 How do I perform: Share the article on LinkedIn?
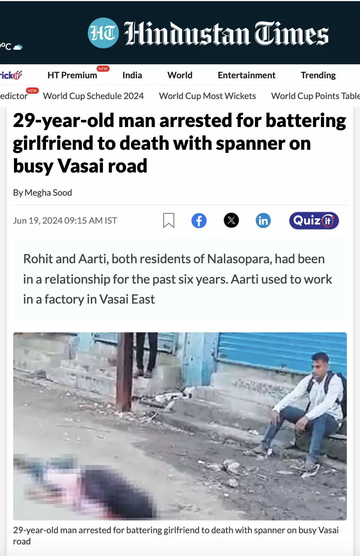point(263,220)
